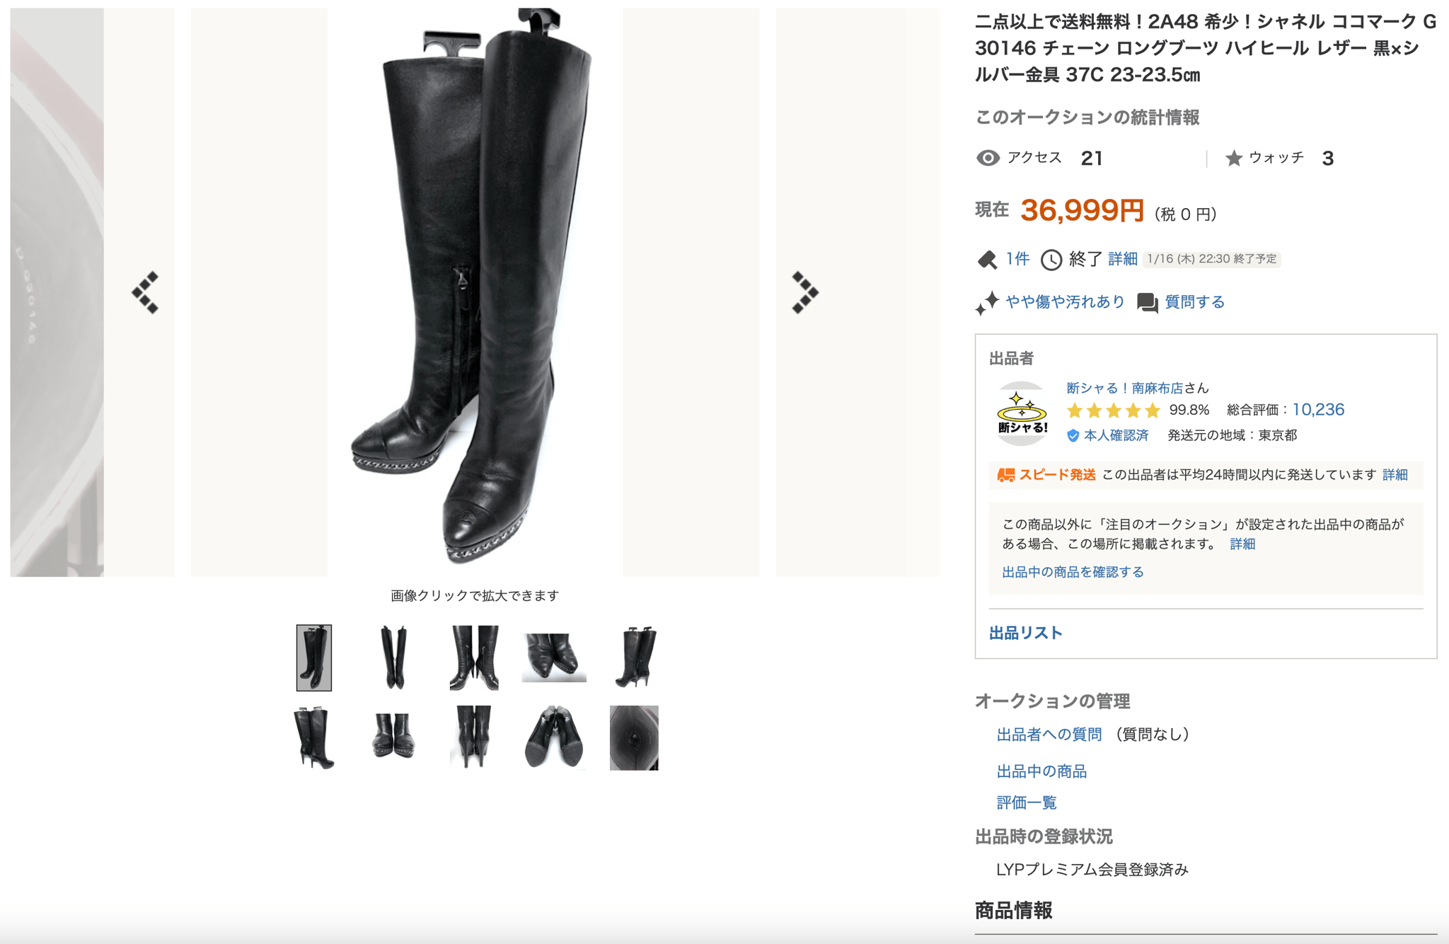The image size is (1449, 944).
Task: Click the speech bubble question icon
Action: click(1148, 303)
